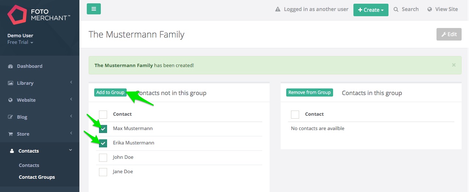Image resolution: width=469 pixels, height=192 pixels.
Task: Uncheck the Max Mustermann checkbox
Action: tap(103, 129)
